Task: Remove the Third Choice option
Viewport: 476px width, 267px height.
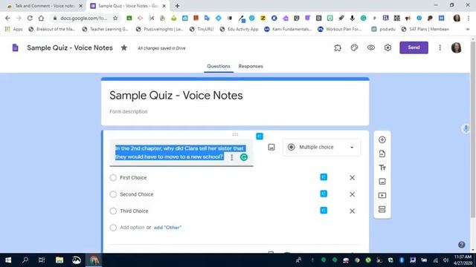Action: pyautogui.click(x=352, y=211)
